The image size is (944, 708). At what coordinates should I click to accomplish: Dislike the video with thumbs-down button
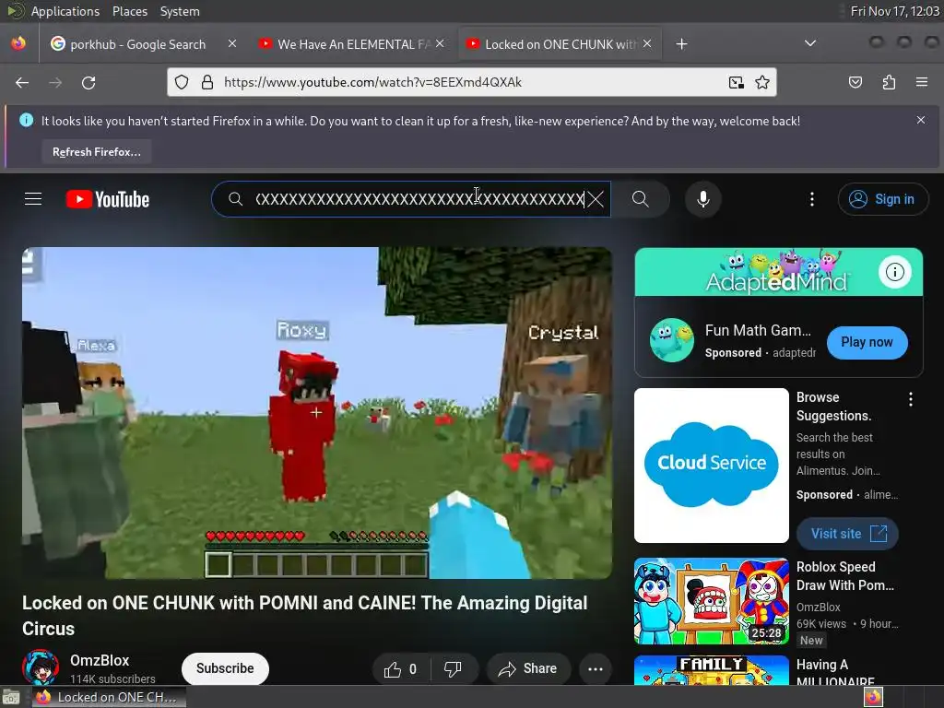(x=453, y=669)
